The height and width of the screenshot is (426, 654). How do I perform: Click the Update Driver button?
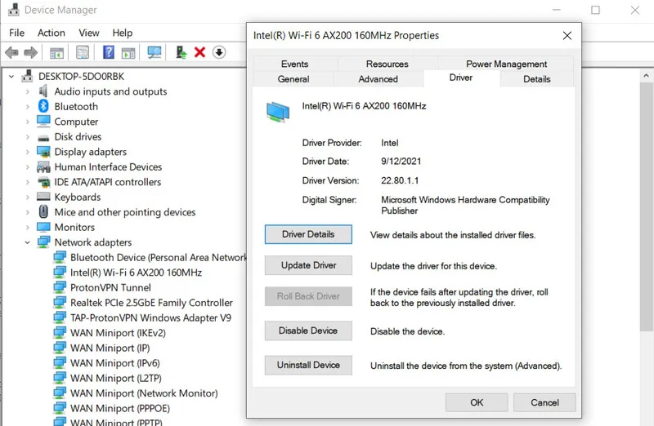pyautogui.click(x=308, y=265)
